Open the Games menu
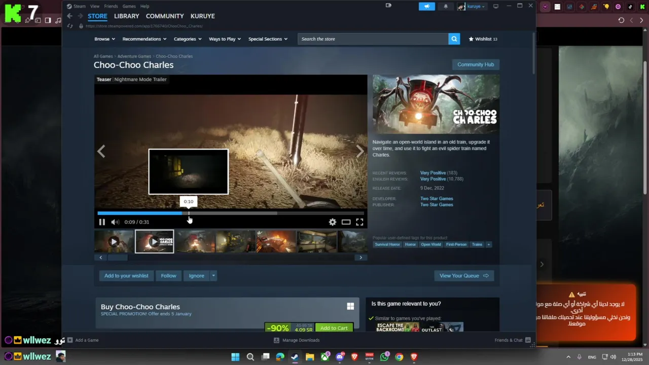This screenshot has height=365, width=649. coord(129,6)
